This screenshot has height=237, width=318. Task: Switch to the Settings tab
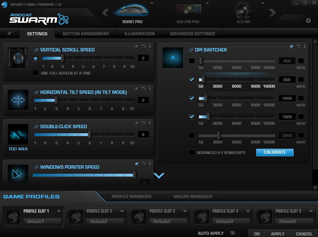(37, 34)
